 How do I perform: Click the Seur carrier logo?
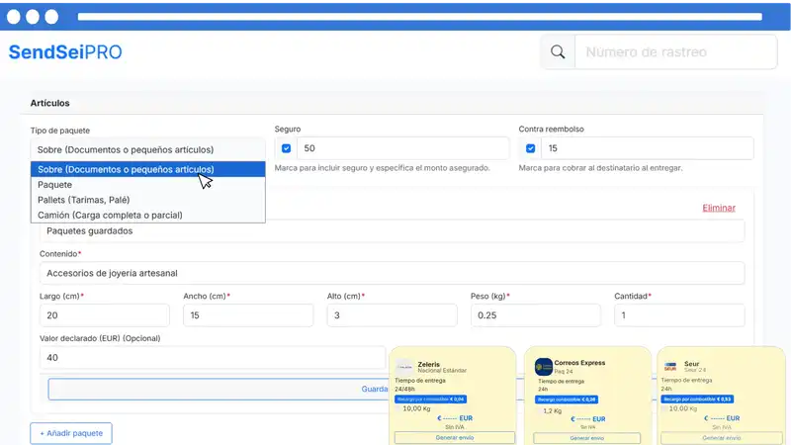[670, 366]
